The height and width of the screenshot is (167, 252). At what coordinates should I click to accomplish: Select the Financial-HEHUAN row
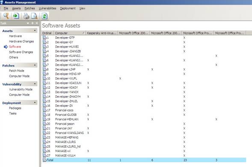point(144,119)
